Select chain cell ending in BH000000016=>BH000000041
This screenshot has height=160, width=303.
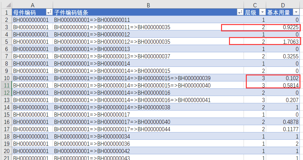pyautogui.click(x=148, y=100)
